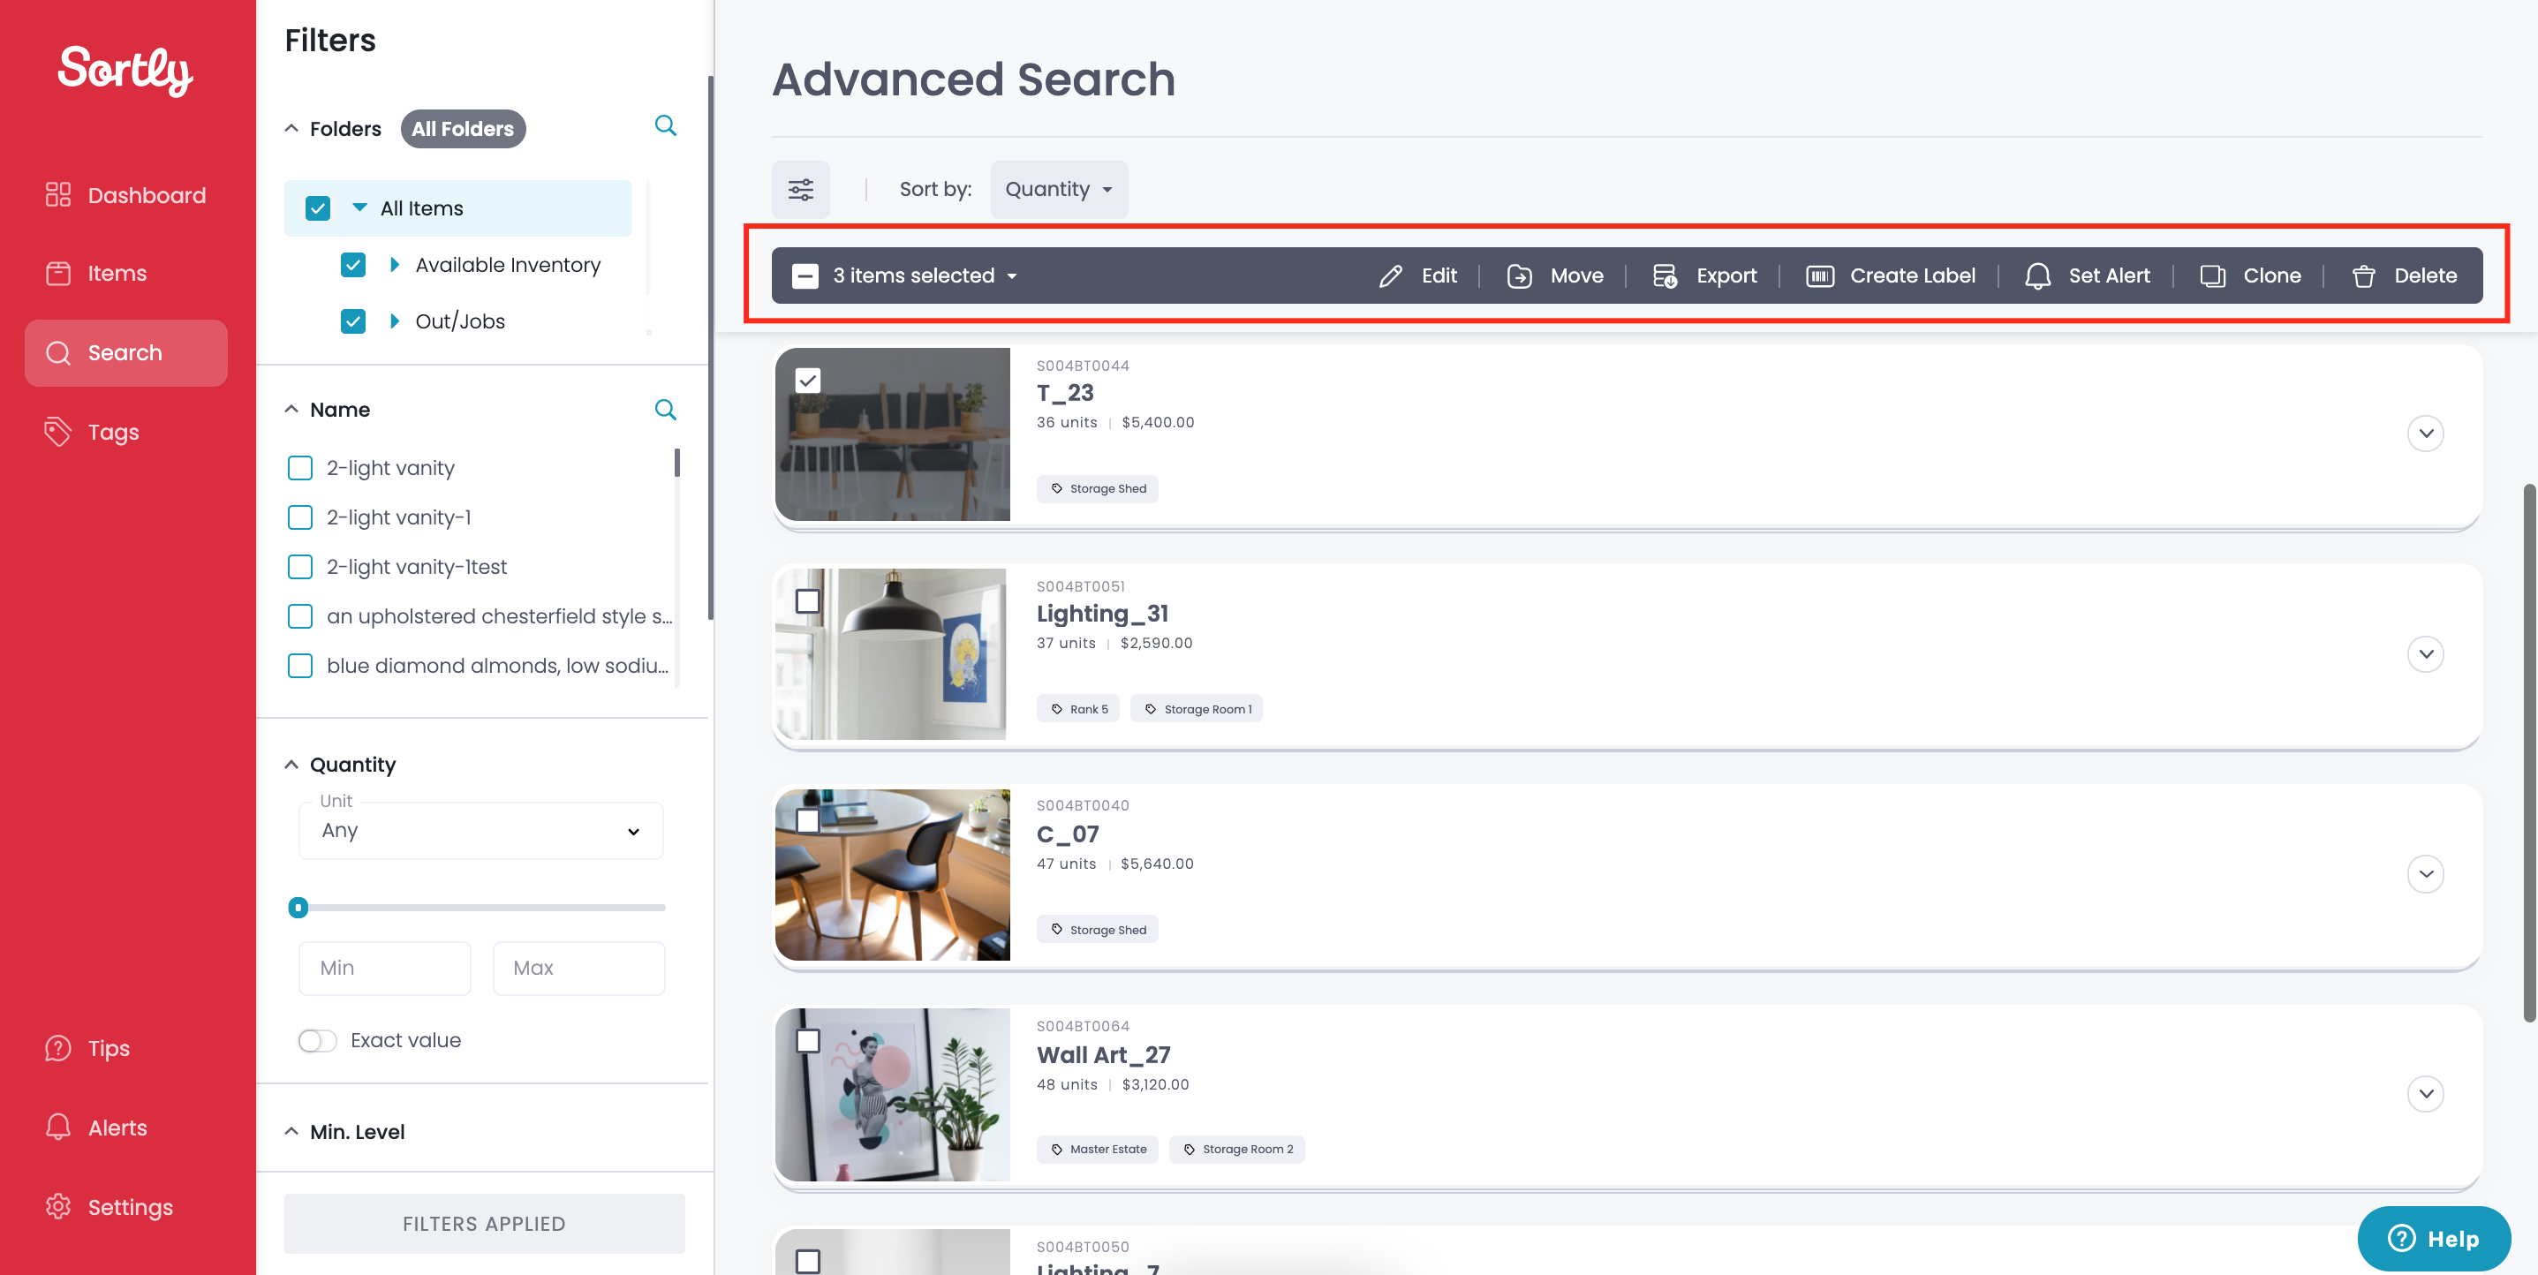Expand details for Lighting_31 item
2538x1275 pixels.
coord(2426,654)
